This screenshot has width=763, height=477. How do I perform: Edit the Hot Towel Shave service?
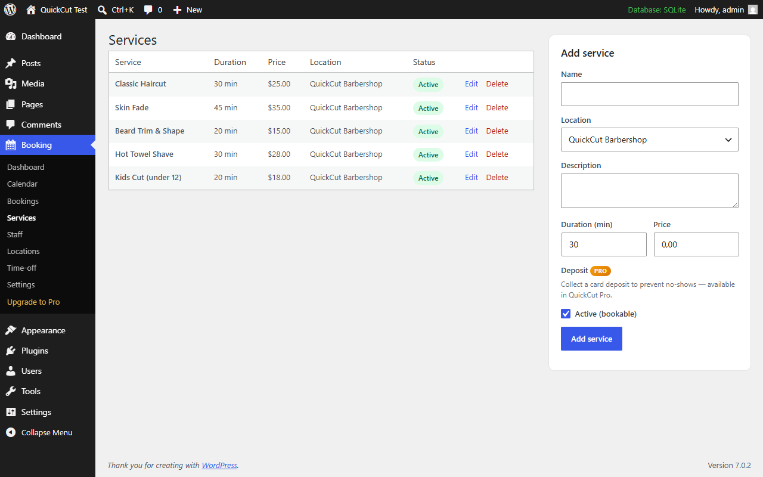point(472,154)
